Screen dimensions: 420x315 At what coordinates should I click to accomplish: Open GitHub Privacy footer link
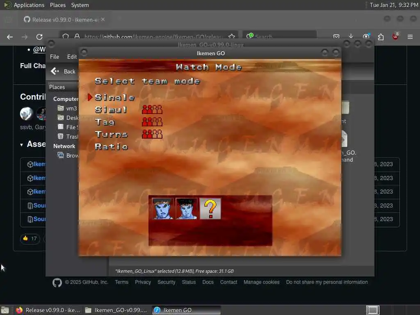(143, 282)
